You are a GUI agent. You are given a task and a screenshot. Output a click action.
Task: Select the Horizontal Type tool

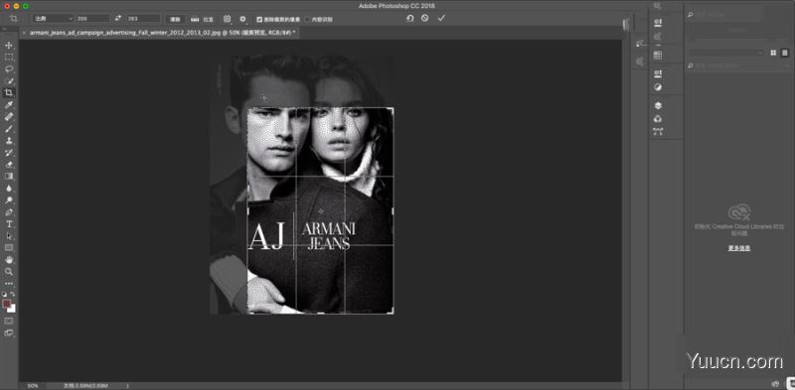[9, 224]
